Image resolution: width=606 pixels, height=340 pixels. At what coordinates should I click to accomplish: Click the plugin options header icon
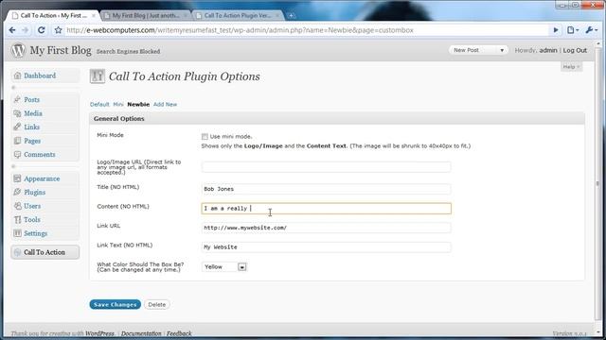tap(98, 76)
